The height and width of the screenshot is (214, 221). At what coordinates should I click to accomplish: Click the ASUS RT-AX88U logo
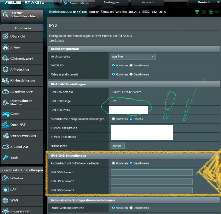(x=24, y=3)
